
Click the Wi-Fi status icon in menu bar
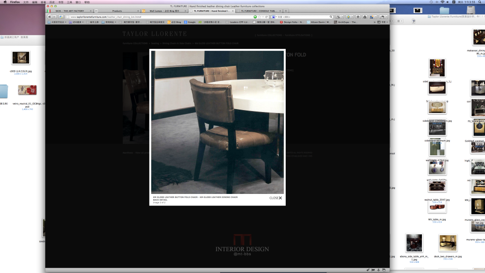pyautogui.click(x=446, y=2)
